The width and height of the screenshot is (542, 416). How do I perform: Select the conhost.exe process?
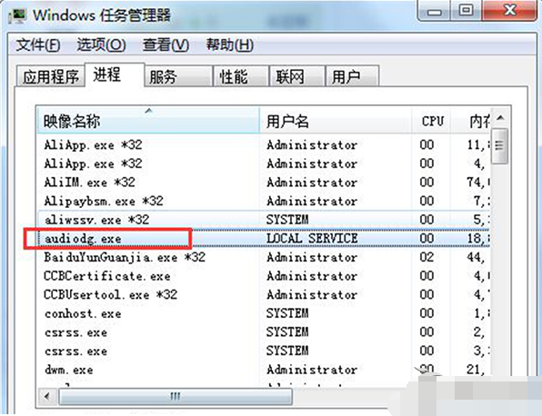click(264, 313)
